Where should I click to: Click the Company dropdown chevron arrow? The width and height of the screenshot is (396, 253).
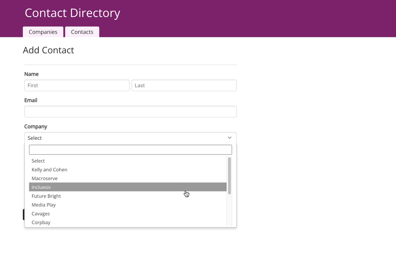(229, 138)
